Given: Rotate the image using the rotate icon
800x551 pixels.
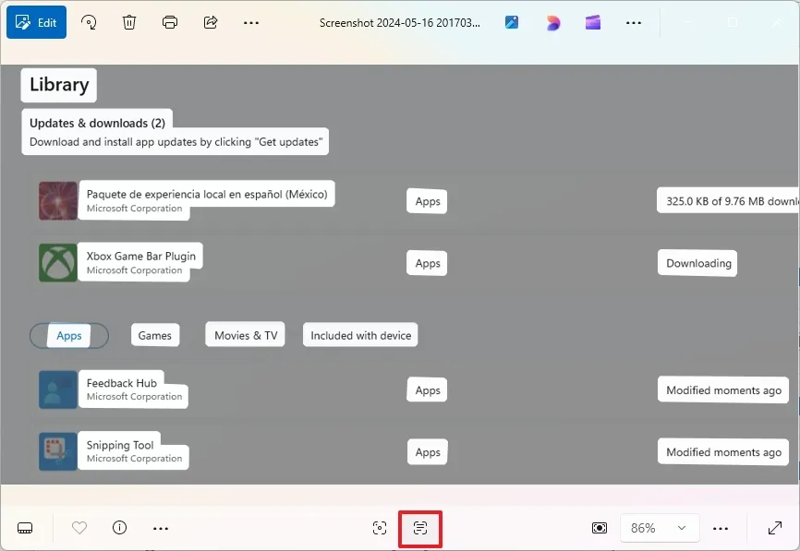Looking at the screenshot, I should [x=90, y=22].
